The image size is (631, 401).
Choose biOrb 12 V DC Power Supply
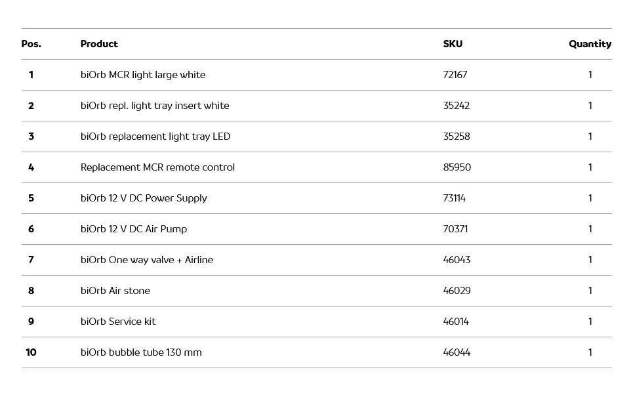coord(144,198)
